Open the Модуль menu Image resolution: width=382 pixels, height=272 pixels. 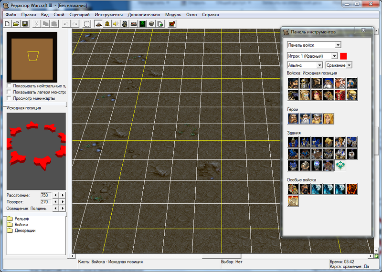[x=173, y=15]
